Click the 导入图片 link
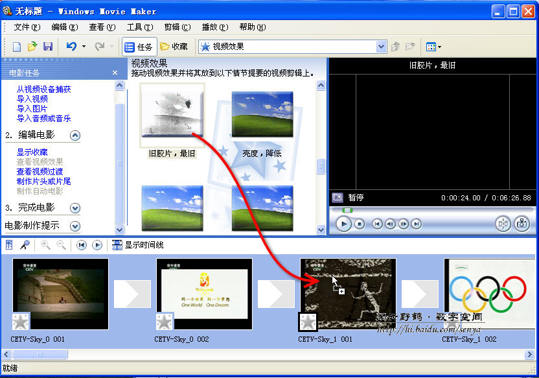Screen dimensions: 539x378 pos(32,109)
